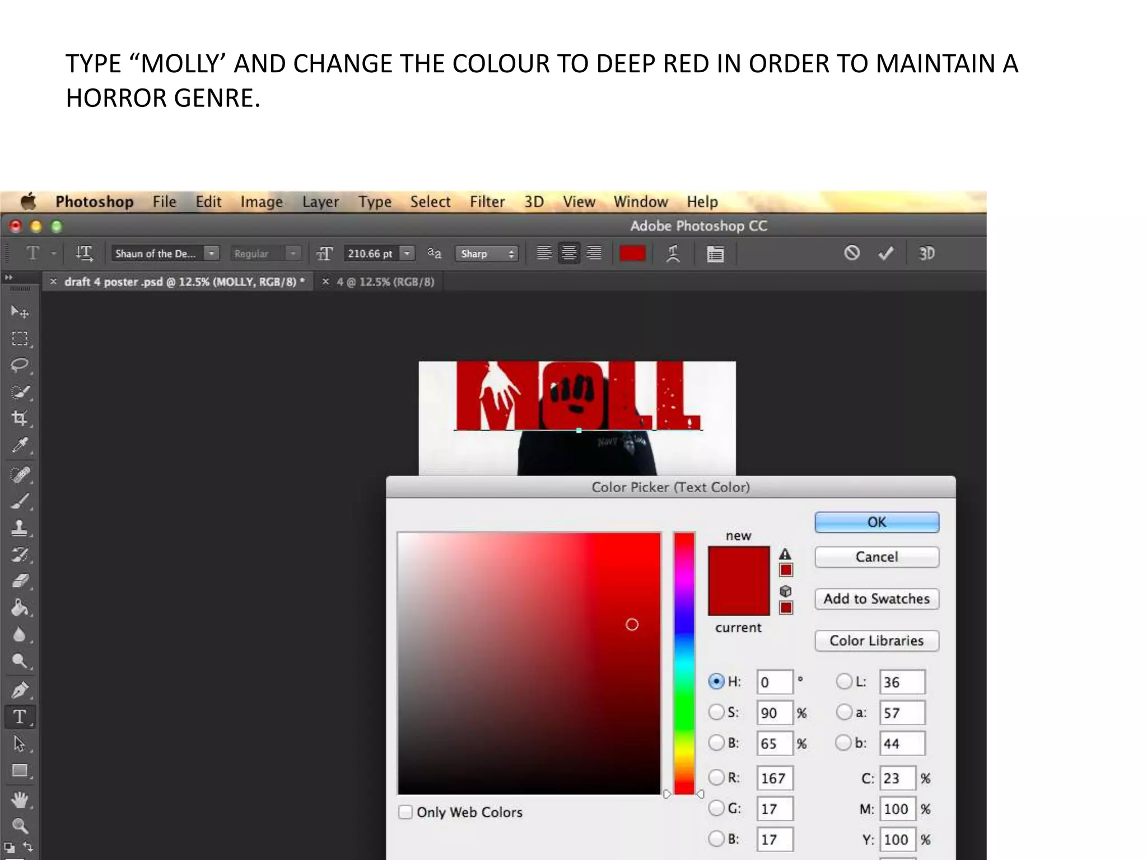Open Color Libraries
Image resolution: width=1147 pixels, height=860 pixels.
point(876,641)
